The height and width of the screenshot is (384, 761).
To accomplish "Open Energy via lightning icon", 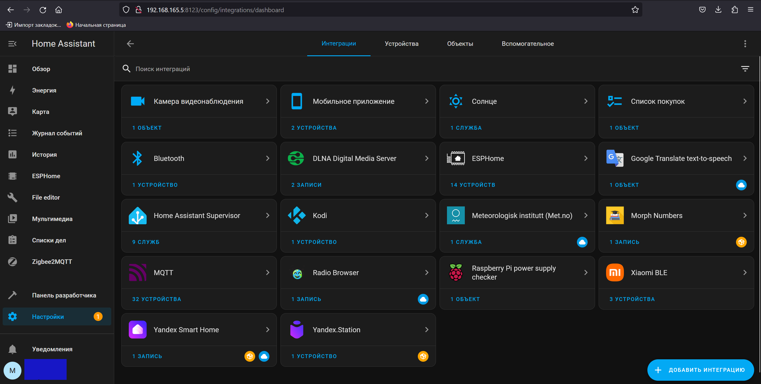I will tap(12, 90).
